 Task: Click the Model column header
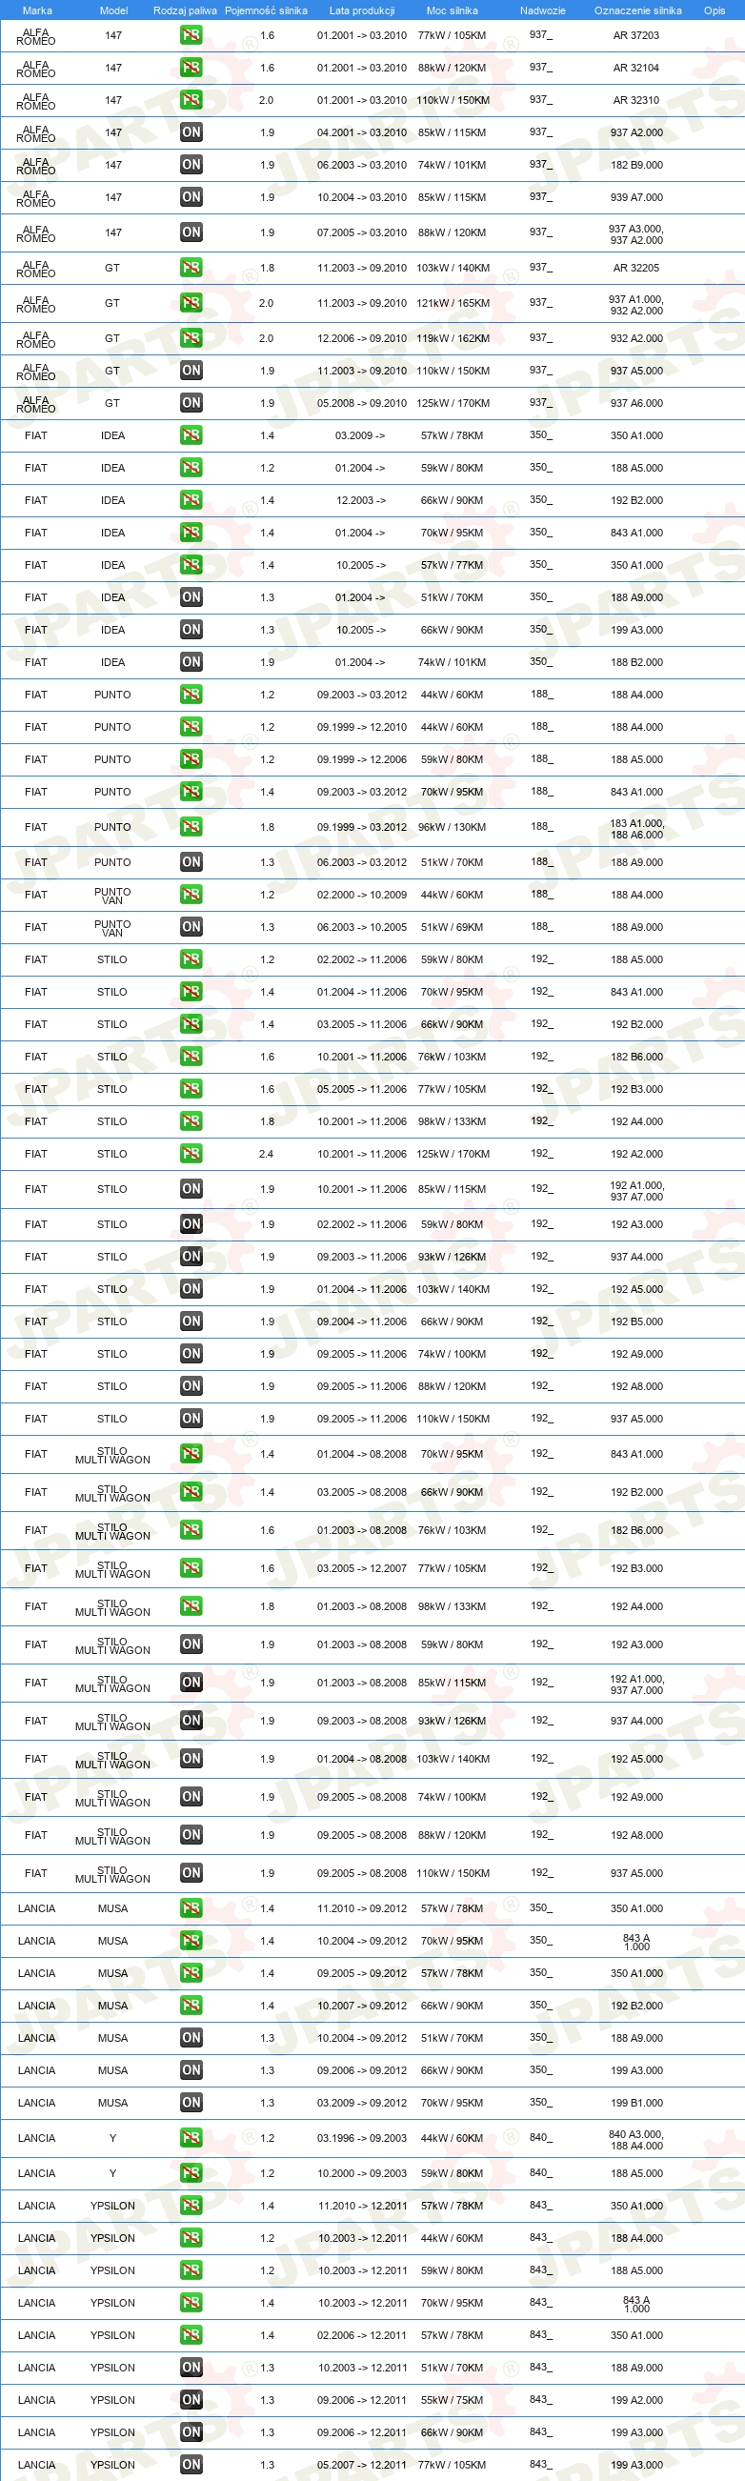113,10
